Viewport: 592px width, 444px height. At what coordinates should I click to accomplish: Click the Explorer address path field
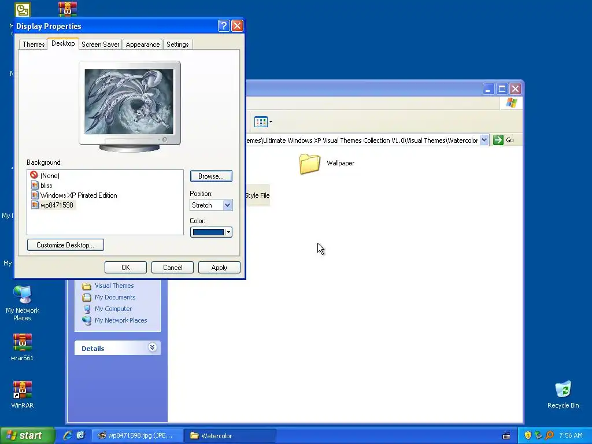362,140
